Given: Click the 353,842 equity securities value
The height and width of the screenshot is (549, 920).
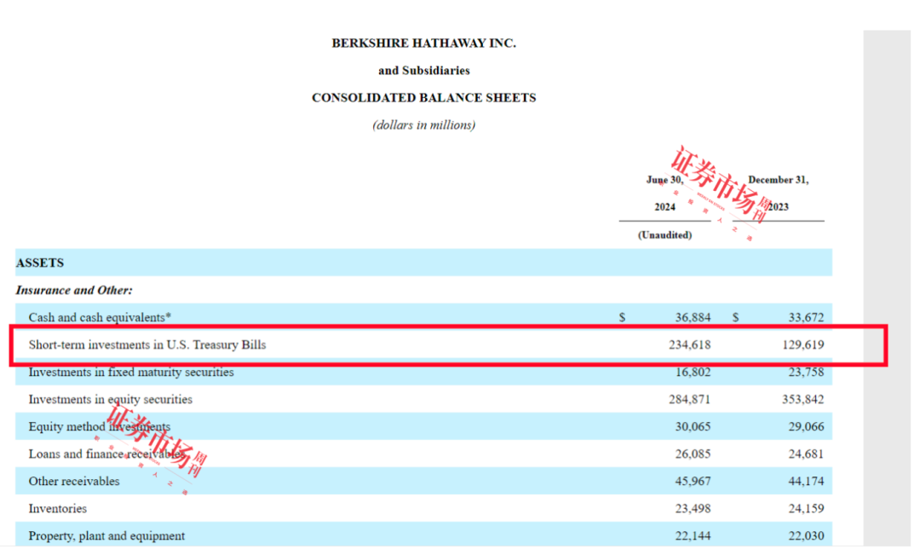Looking at the screenshot, I should (802, 399).
